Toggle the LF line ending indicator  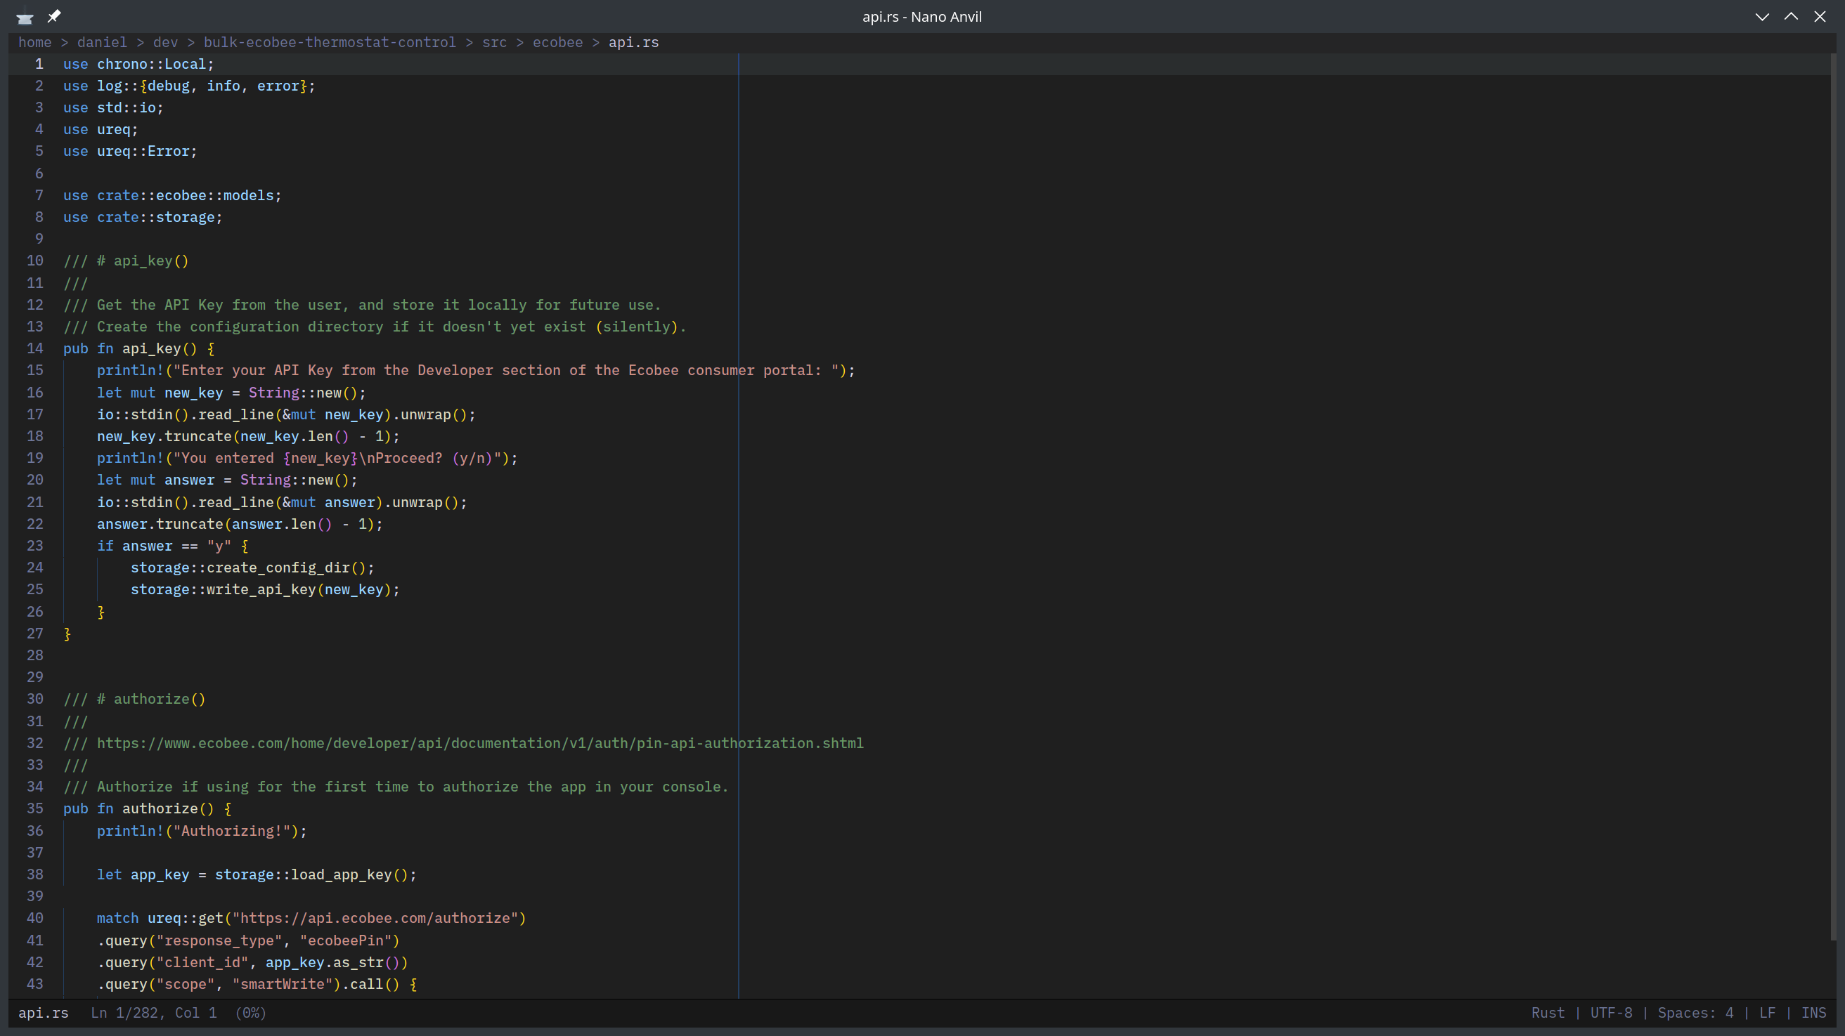[1767, 1012]
